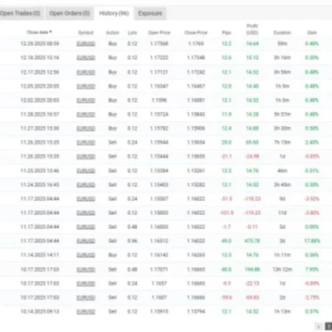
Task: Select page 1 in the pagination
Action: coord(329,327)
